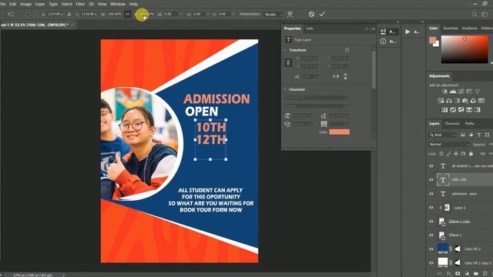493x277 pixels.
Task: Add a Brightness/Contrast adjustment
Action: point(444,92)
